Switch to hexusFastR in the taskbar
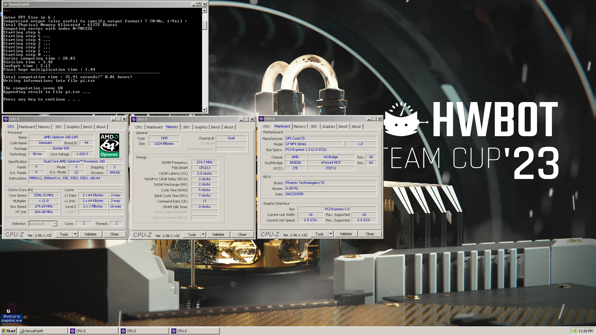Viewport: 596px width, 335px height. coord(43,331)
